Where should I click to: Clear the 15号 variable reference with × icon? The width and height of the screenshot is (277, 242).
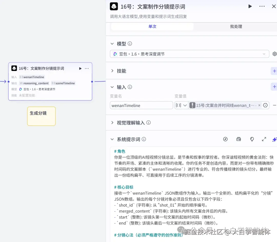(x=259, y=105)
